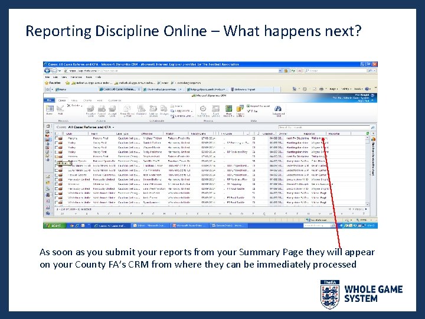Click the Edit ribbon button
The image size is (425, 319).
point(60,110)
